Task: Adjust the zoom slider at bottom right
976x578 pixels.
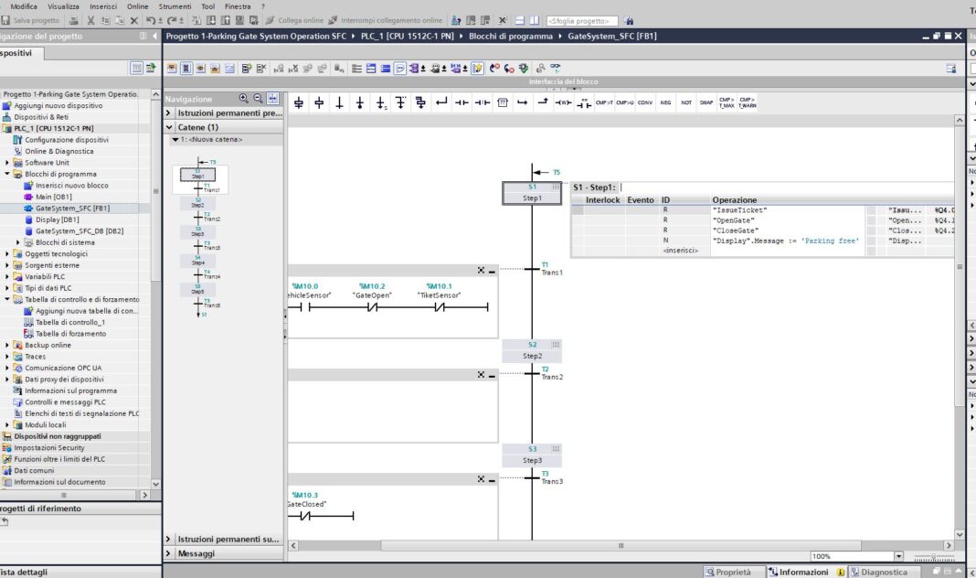Action: pyautogui.click(x=933, y=556)
